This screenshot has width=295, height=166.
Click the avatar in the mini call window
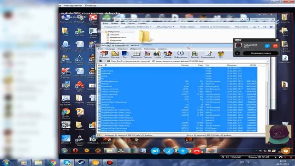point(238,46)
